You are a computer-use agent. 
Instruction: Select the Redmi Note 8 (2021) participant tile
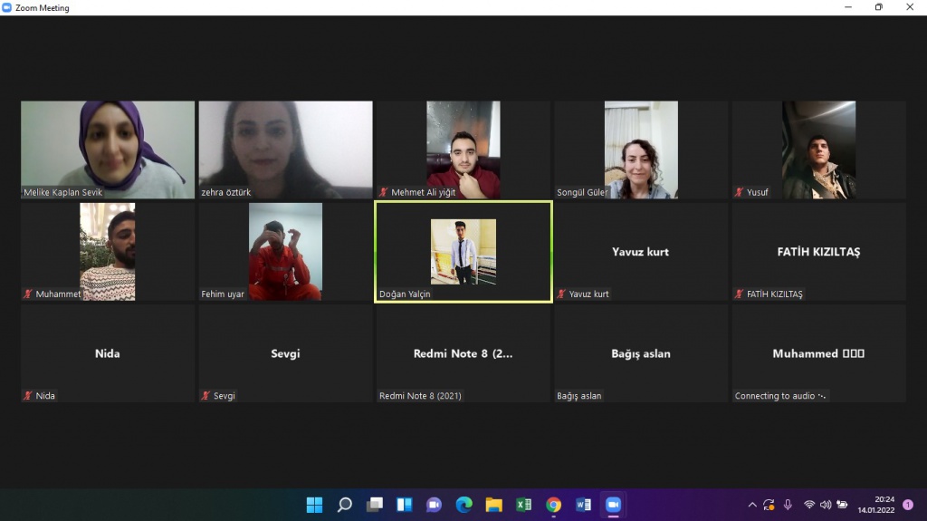tap(463, 353)
